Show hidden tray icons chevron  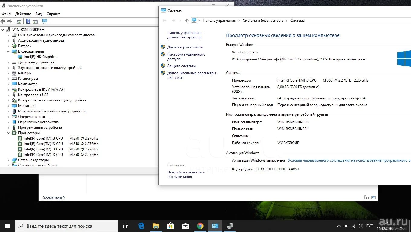tap(339, 226)
